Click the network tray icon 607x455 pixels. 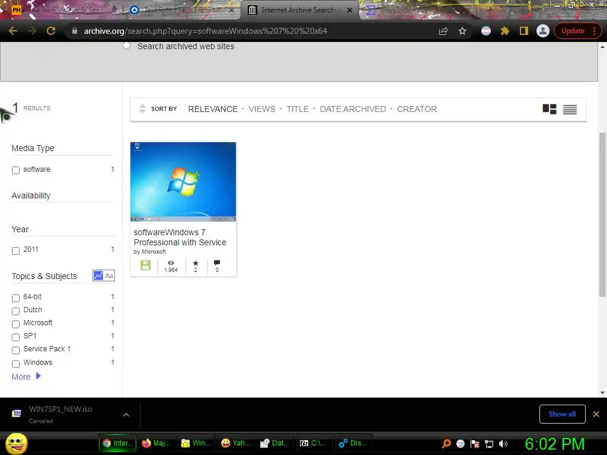pos(489,444)
